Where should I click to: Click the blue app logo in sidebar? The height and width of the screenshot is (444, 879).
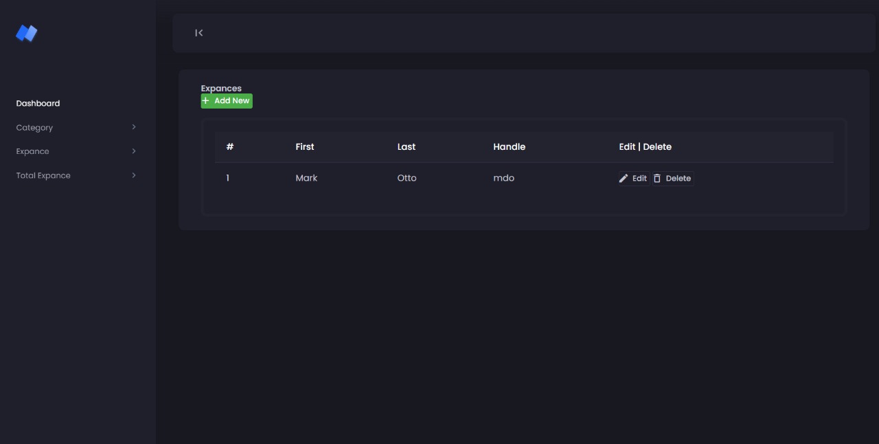click(25, 33)
